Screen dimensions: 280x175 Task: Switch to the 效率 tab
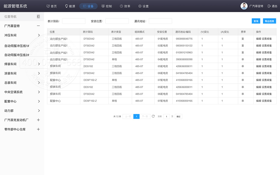pyautogui.click(x=125, y=6)
